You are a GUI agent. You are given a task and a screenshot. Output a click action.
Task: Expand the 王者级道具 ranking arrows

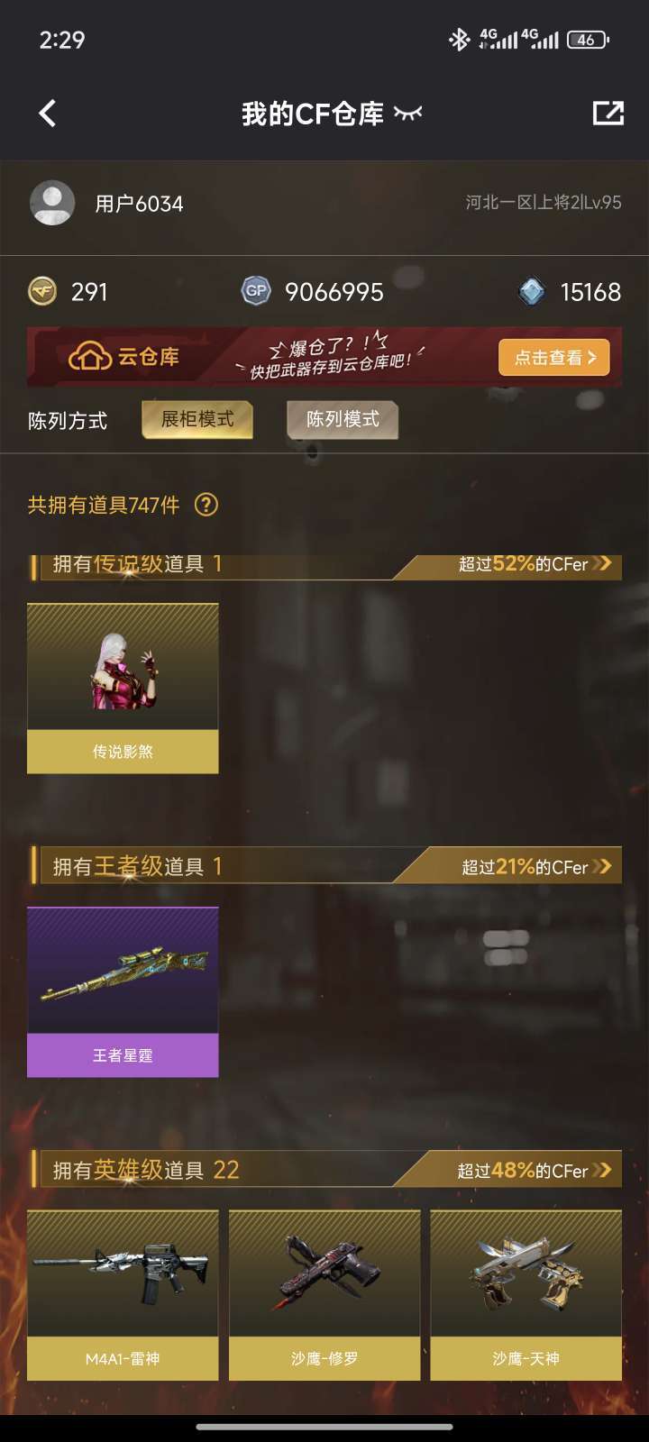pyautogui.click(x=602, y=867)
